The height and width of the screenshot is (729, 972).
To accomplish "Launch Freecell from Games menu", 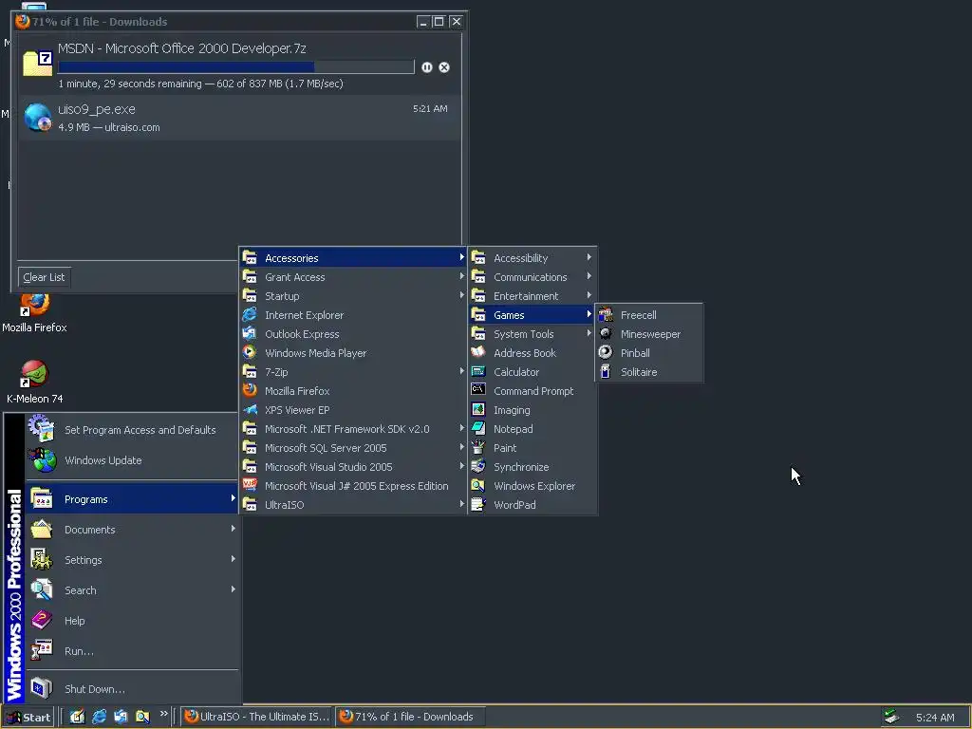I will tap(649, 315).
